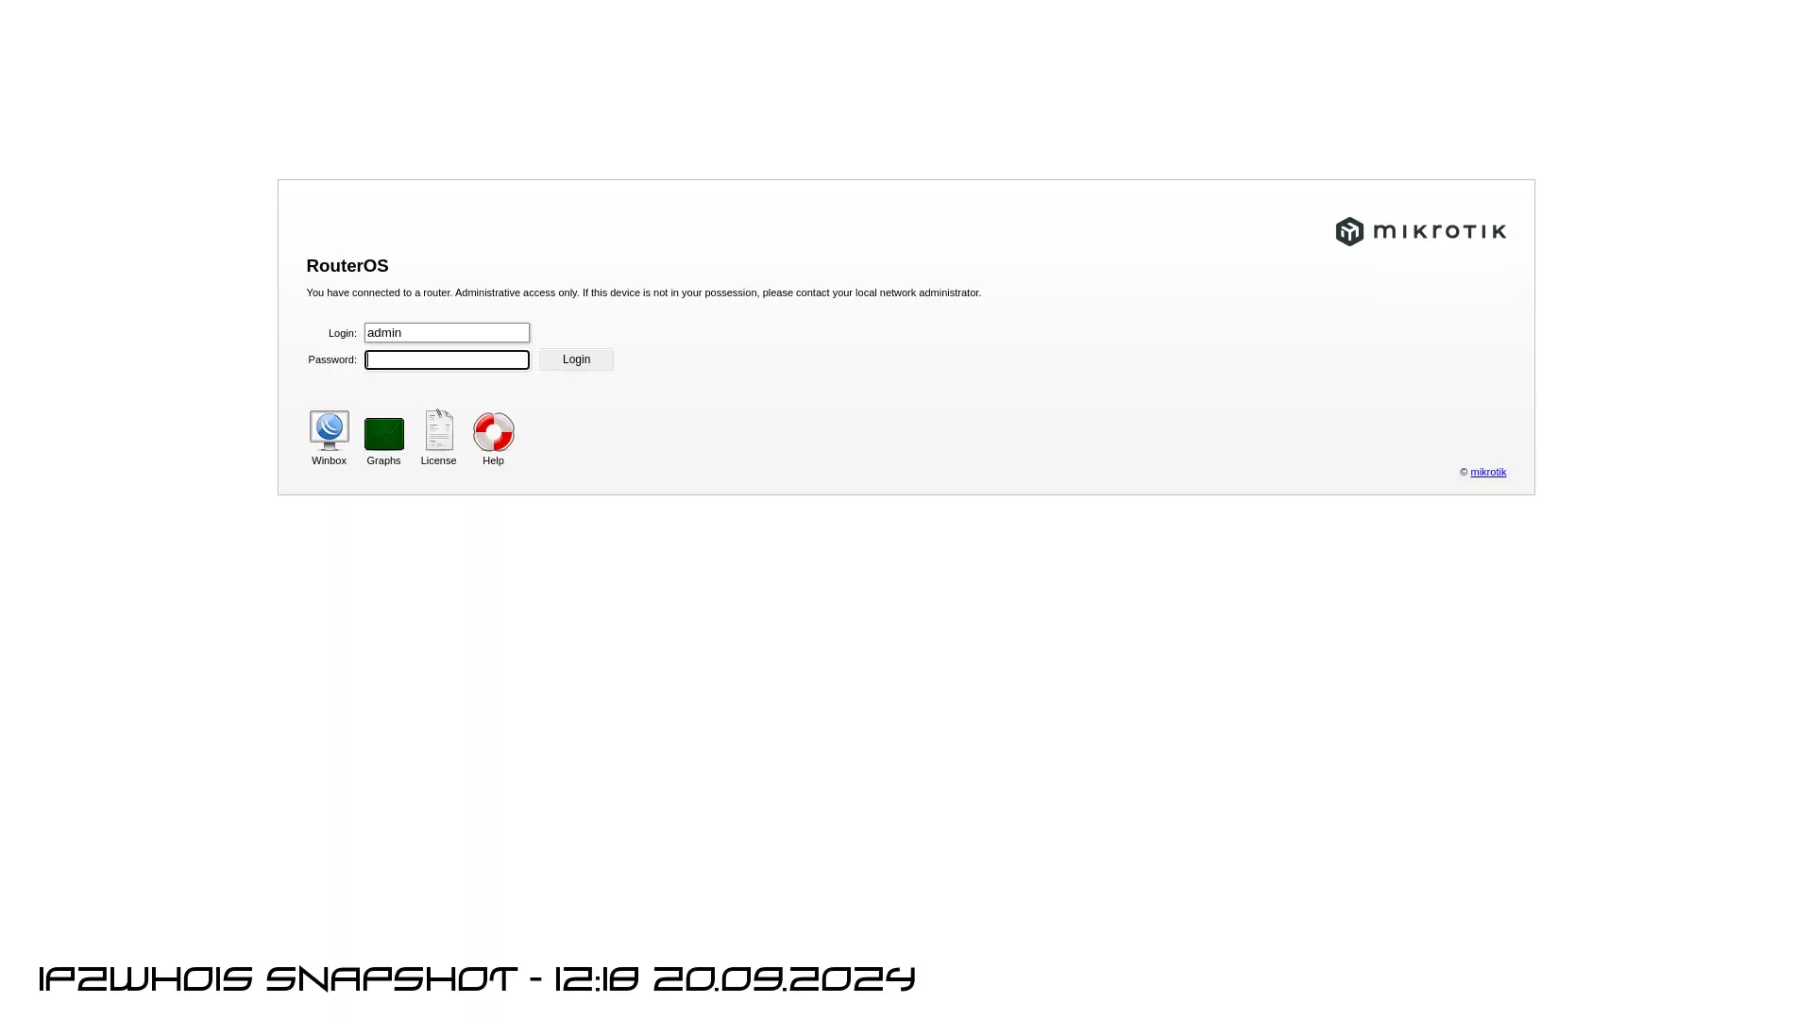The width and height of the screenshot is (1813, 1019).
Task: Clear the admin Login username field
Action: click(x=447, y=332)
